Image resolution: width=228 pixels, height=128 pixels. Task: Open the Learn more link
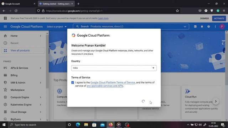pos(103,18)
